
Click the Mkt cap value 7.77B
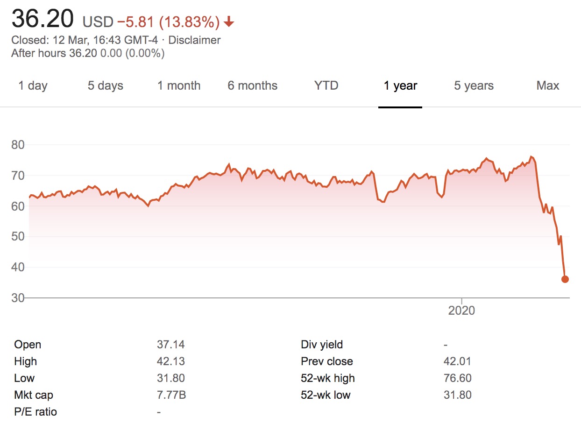coord(171,395)
